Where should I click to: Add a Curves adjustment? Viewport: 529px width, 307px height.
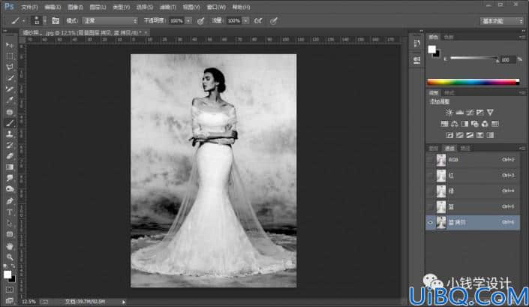point(470,113)
